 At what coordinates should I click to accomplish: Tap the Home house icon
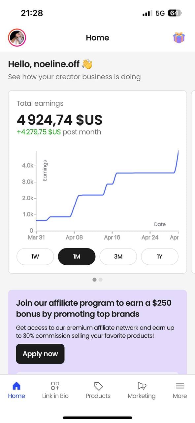pyautogui.click(x=16, y=386)
